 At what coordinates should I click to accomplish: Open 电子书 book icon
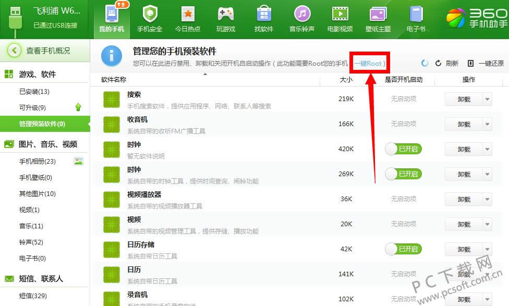(x=416, y=14)
